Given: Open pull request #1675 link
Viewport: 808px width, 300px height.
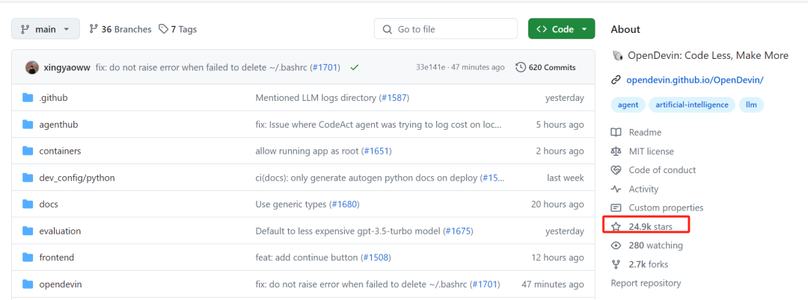Looking at the screenshot, I should 459,231.
